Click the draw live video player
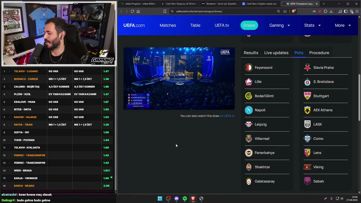Image resolution: width=361 pixels, height=203 pixels. click(x=179, y=78)
